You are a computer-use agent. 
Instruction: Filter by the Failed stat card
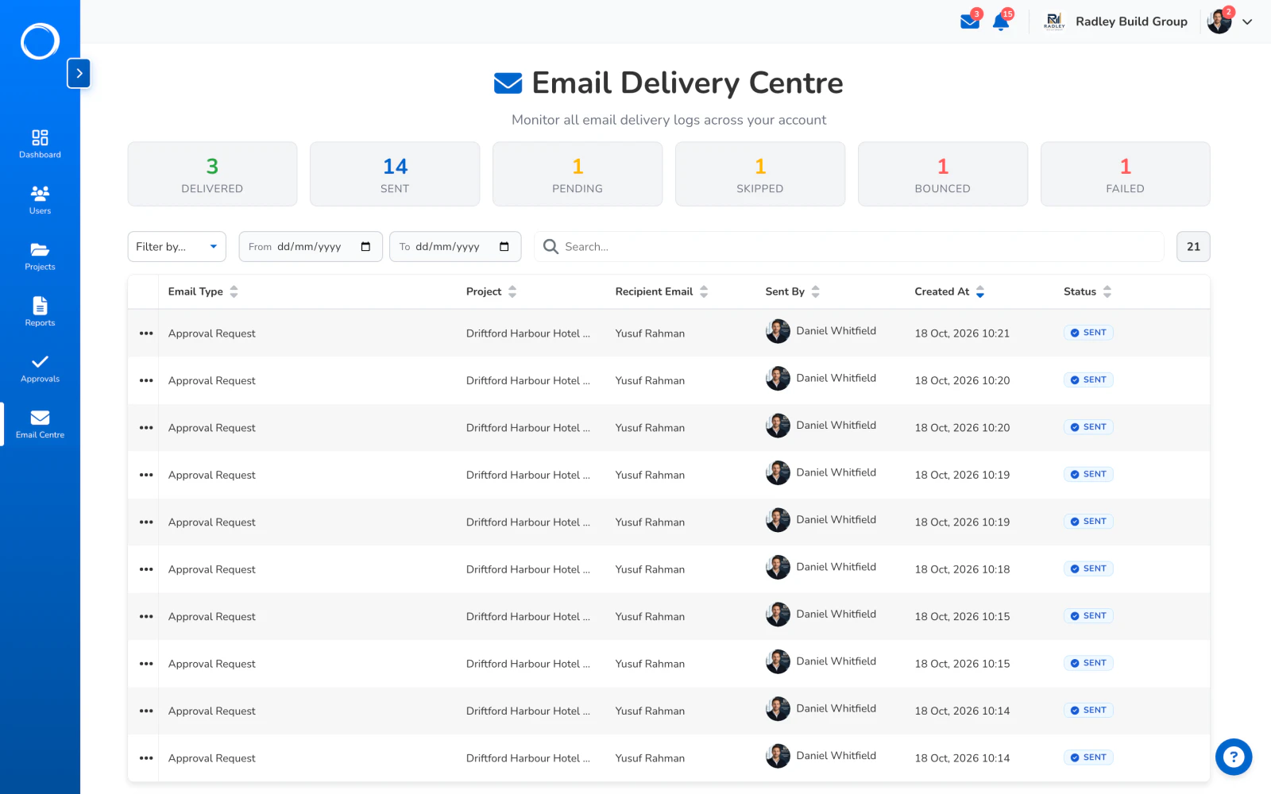(x=1126, y=174)
